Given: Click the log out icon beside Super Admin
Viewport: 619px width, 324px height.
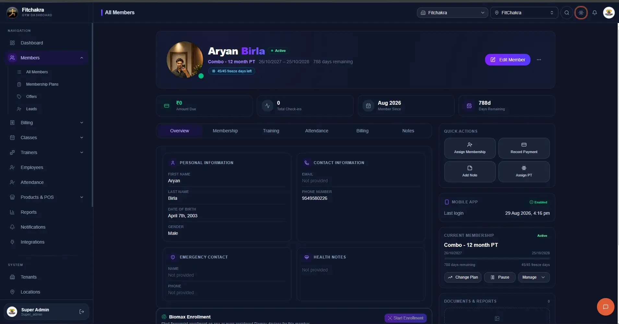Looking at the screenshot, I should [x=82, y=312].
